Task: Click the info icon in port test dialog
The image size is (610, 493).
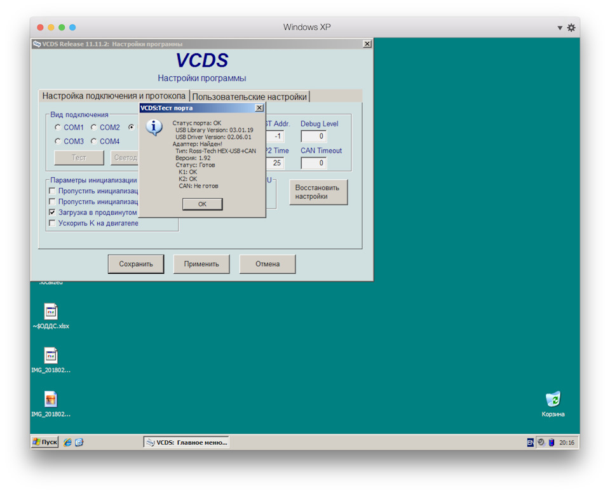Action: [154, 127]
